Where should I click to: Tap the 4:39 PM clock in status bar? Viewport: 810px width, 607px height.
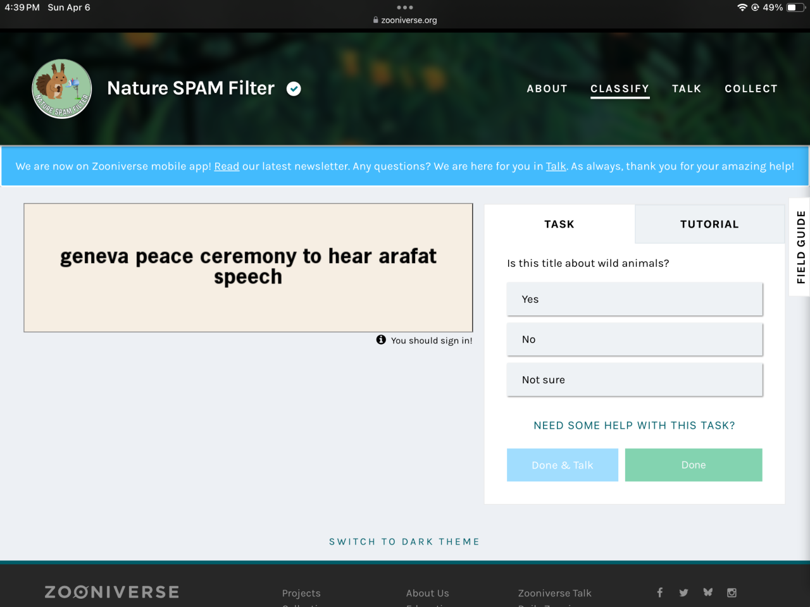[x=22, y=8]
